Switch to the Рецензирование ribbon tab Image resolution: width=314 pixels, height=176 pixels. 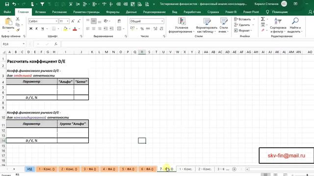click(x=154, y=12)
